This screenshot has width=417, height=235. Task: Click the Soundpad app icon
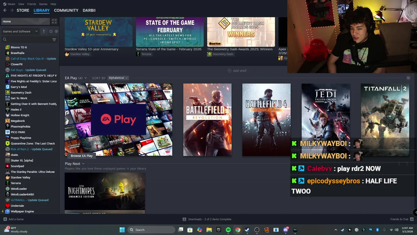click(7, 166)
